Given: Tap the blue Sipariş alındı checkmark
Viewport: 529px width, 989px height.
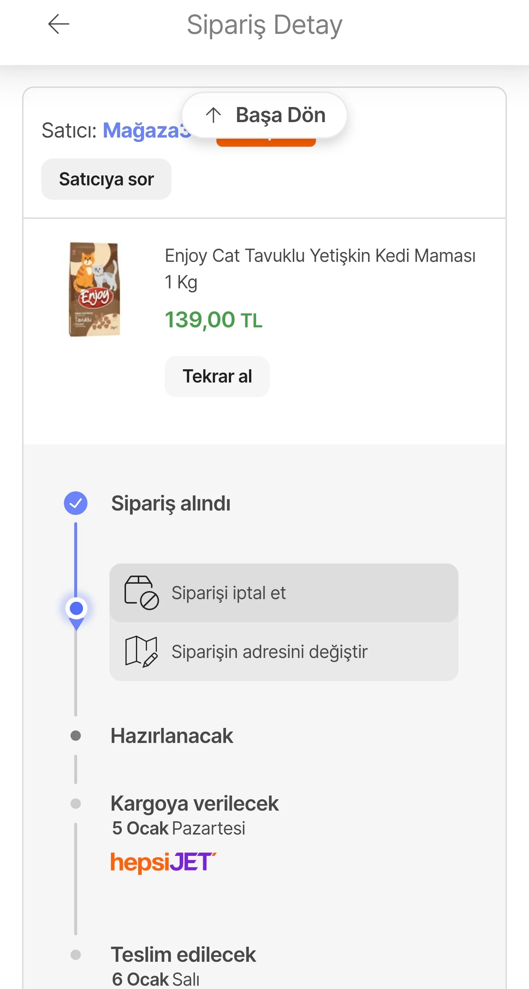Looking at the screenshot, I should 76,504.
